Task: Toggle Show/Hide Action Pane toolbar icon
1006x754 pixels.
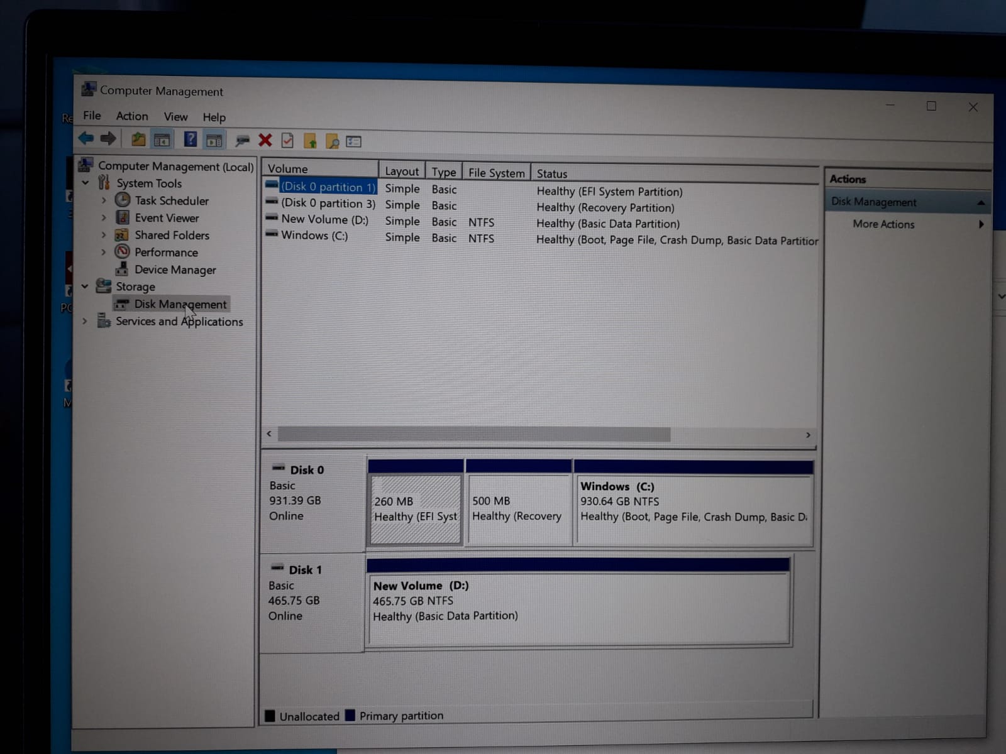Action: click(x=214, y=141)
